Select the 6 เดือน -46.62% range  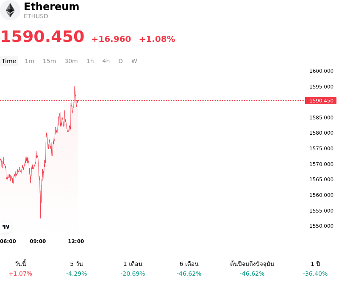[x=189, y=268]
